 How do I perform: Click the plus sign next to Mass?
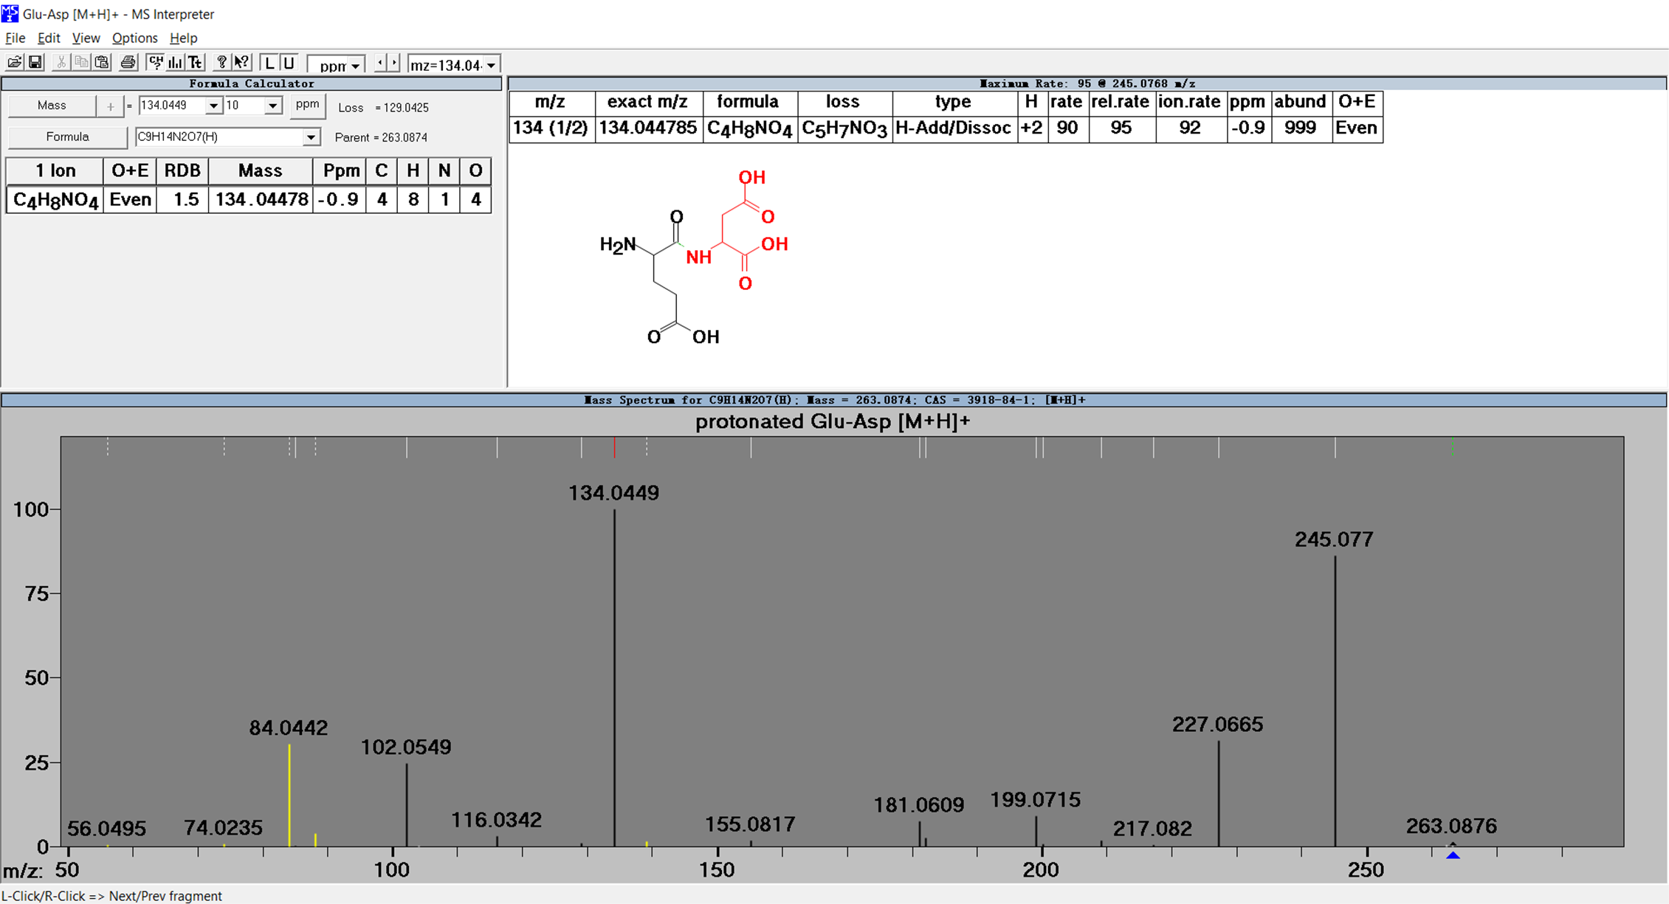[x=109, y=106]
